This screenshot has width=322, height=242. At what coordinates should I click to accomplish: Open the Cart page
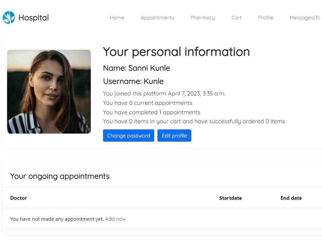click(x=236, y=18)
